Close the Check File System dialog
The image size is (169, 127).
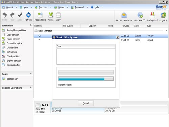[x=118, y=37]
